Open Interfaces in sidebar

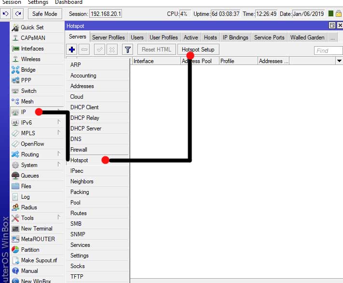pyautogui.click(x=37, y=49)
